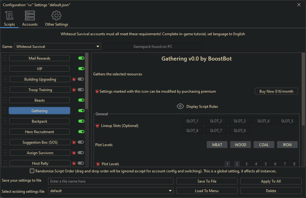Select the Mail Rewards script

pyautogui.click(x=39, y=58)
